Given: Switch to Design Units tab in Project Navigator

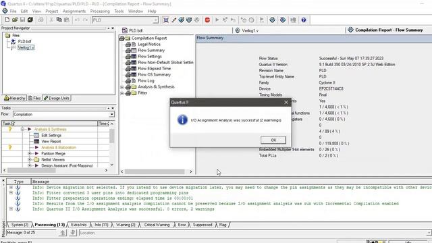Looking at the screenshot, I should [x=57, y=98].
